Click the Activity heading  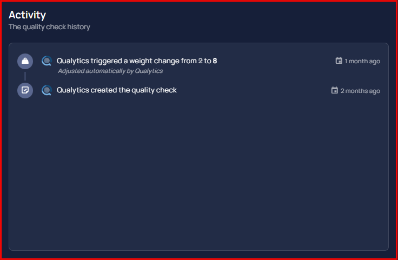[x=27, y=15]
